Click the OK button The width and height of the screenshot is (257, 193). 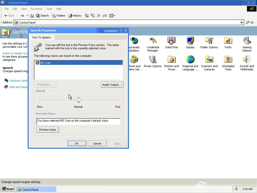(77, 143)
